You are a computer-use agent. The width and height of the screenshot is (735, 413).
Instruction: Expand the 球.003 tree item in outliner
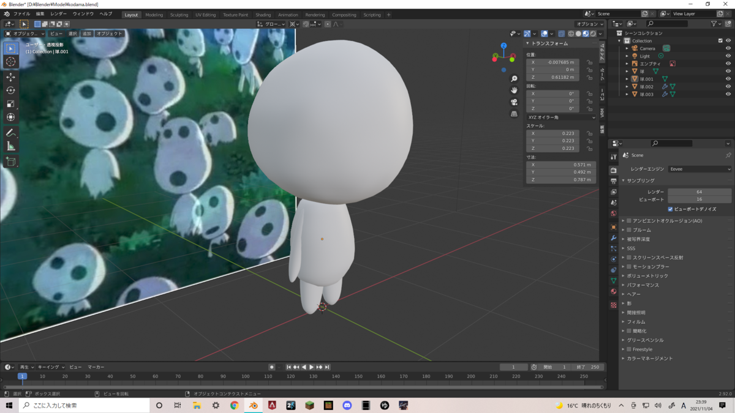point(627,94)
